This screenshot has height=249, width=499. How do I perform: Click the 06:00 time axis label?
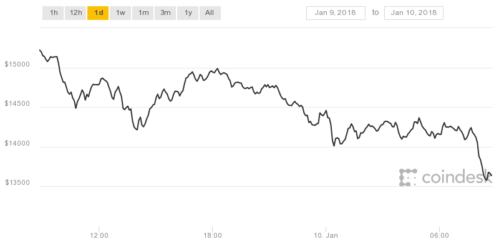coord(440,236)
